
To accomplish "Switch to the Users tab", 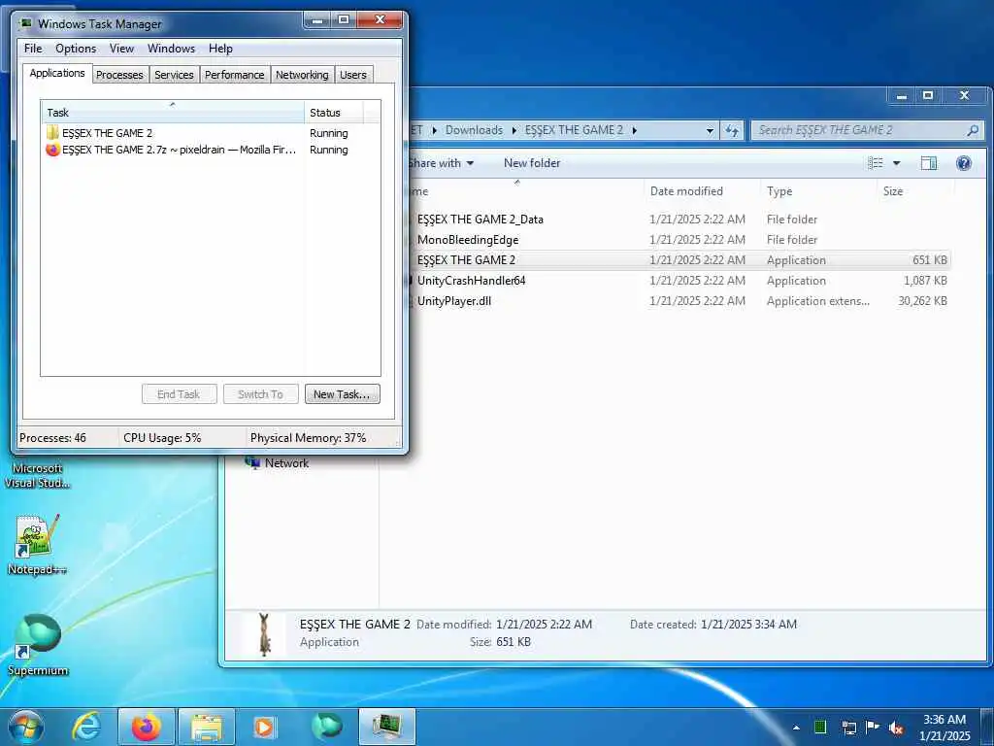I will click(x=353, y=75).
